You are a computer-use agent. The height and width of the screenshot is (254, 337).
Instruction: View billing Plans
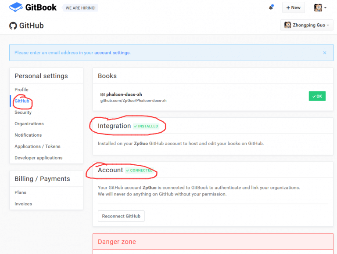(20, 192)
